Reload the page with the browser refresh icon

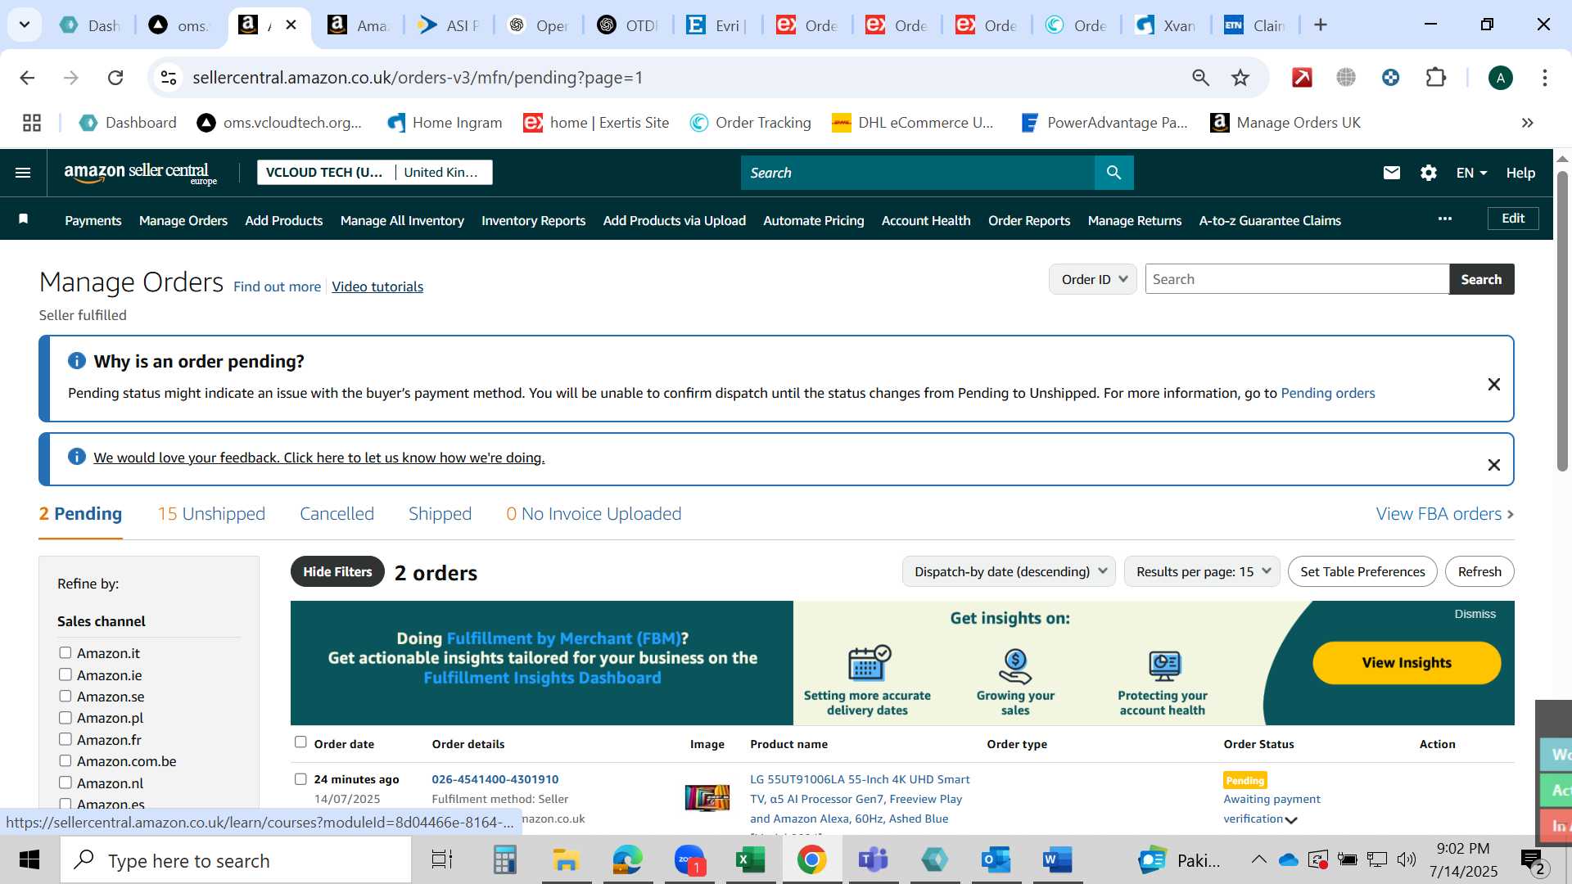pos(115,78)
